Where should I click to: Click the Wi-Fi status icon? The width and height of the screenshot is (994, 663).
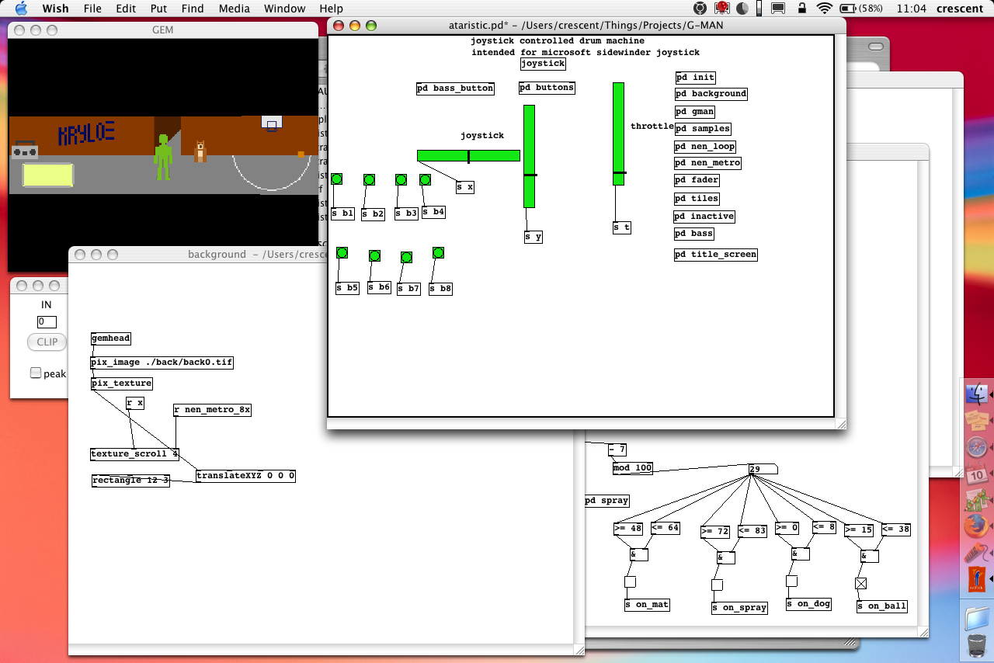825,9
